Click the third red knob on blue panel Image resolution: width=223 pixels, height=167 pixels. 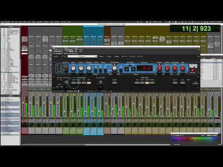(175, 68)
